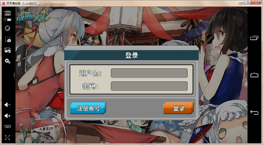Show Android recent apps
The width and height of the screenshot is (263, 145).
pos(254,38)
